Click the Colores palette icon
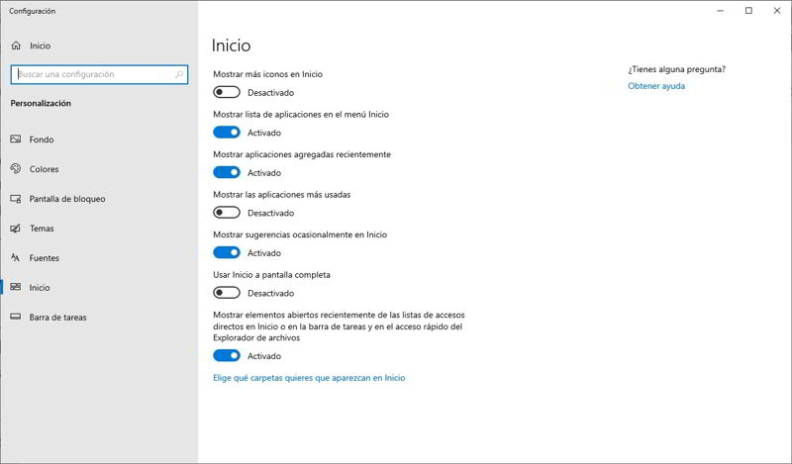 coord(16,169)
